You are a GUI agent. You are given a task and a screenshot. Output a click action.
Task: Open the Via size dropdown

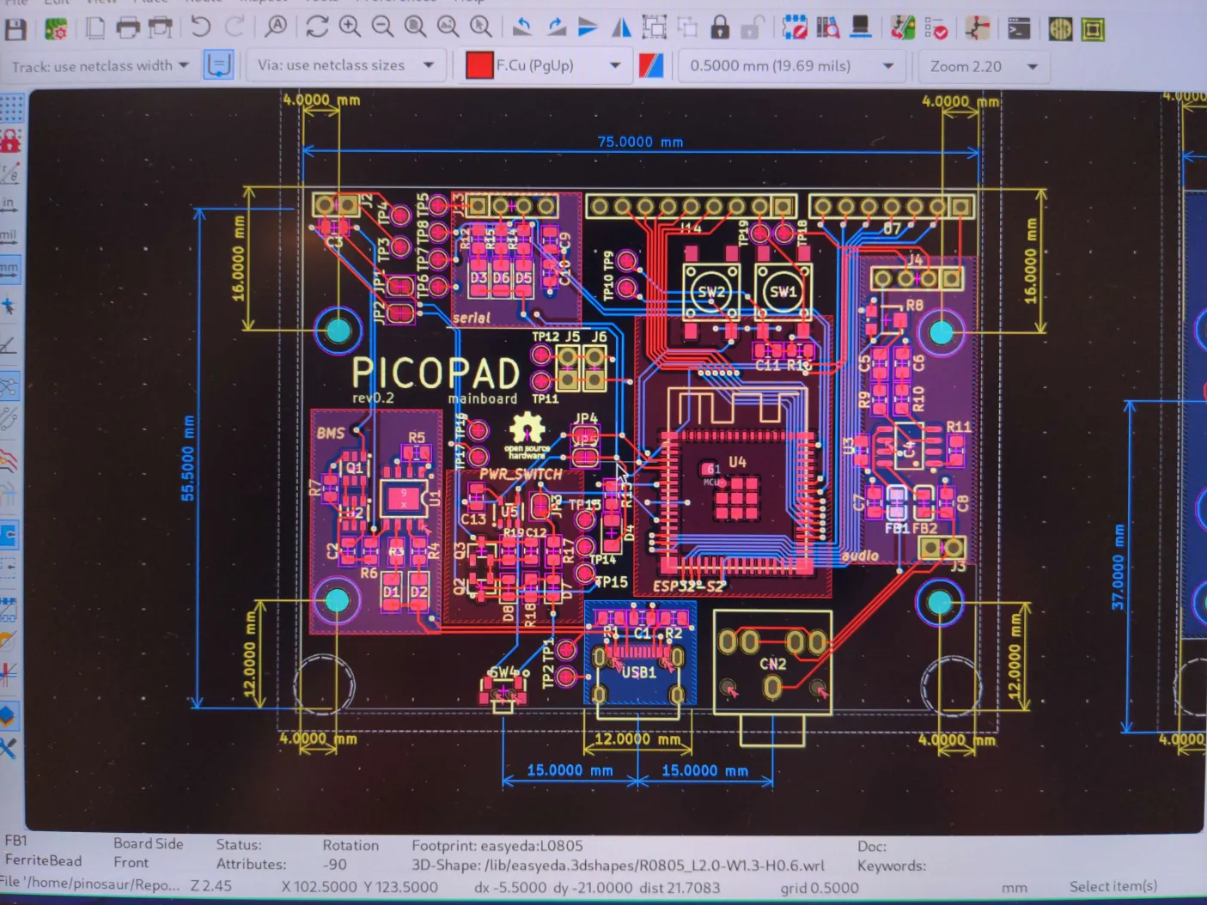pos(345,65)
